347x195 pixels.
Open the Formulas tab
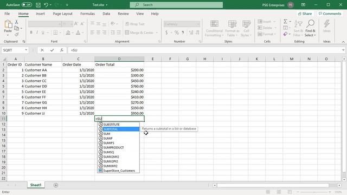(x=87, y=14)
